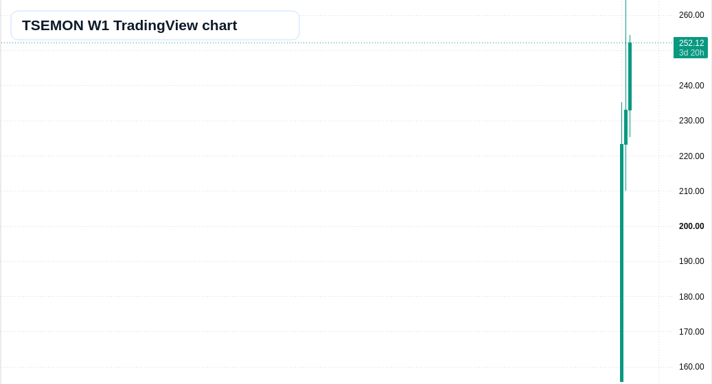Click the 160.00 price scale label

coord(691,367)
